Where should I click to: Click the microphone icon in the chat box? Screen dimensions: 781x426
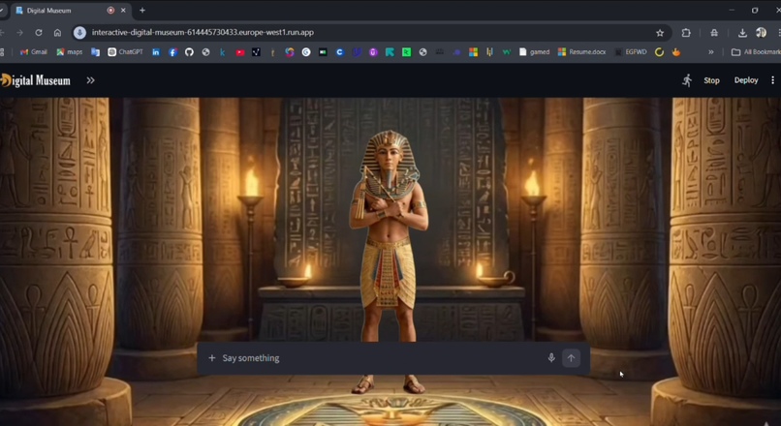(x=551, y=358)
